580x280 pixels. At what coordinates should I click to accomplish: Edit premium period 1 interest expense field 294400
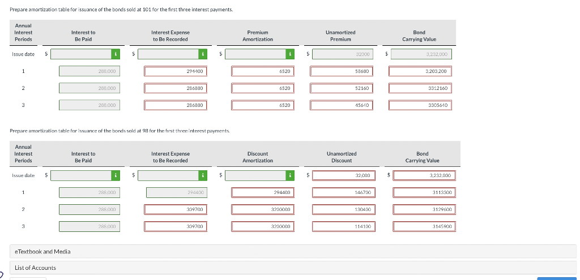pos(176,71)
